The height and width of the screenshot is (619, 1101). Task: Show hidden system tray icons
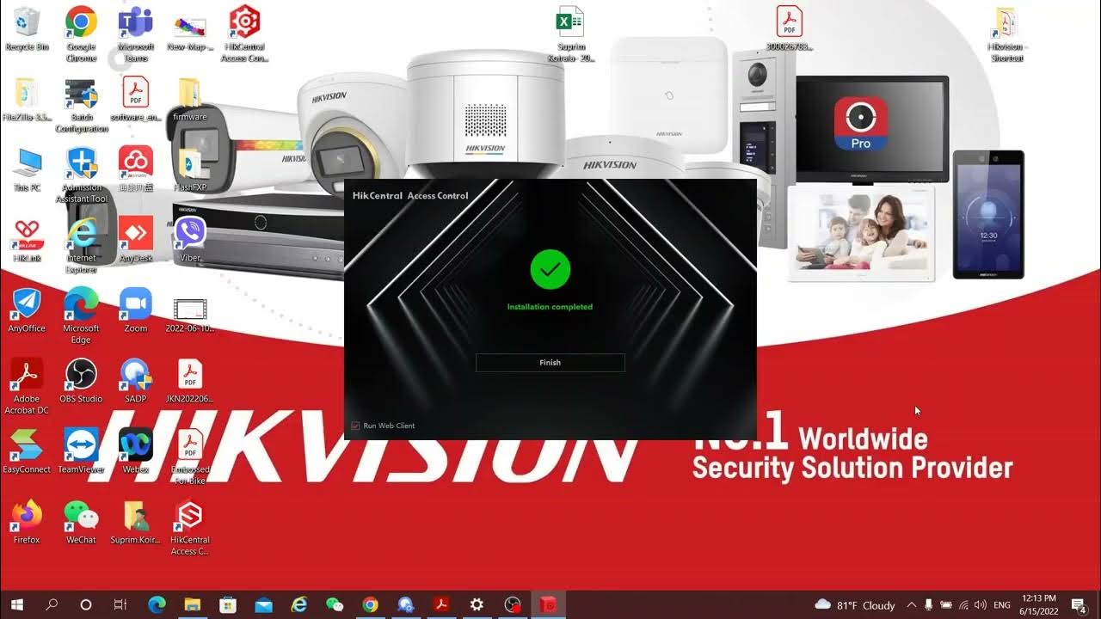(912, 605)
